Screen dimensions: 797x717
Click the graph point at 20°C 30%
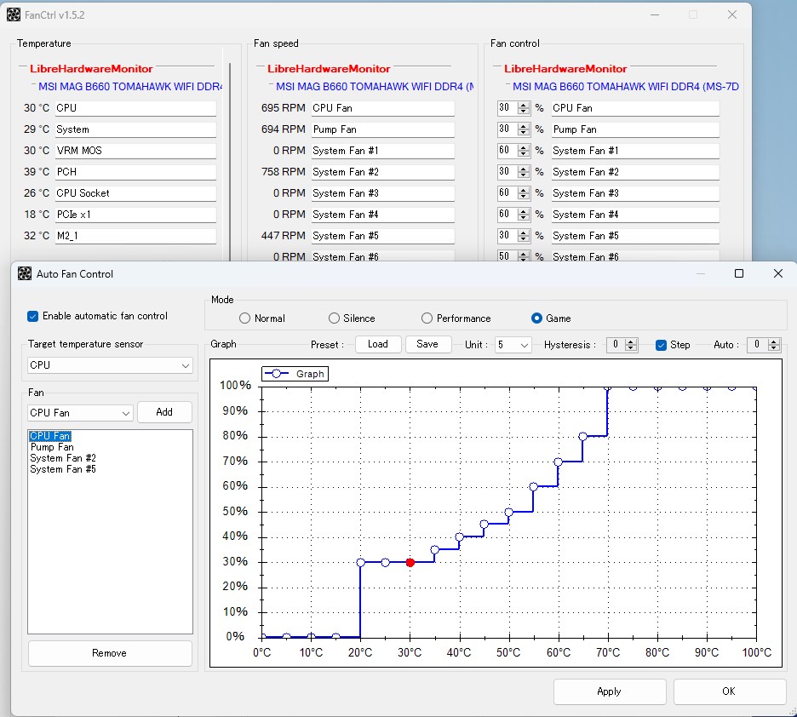(x=361, y=563)
